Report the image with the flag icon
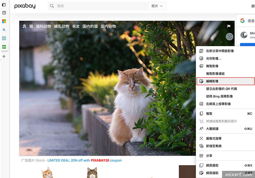Screen dimensions: 255x178 pyautogui.click(x=229, y=26)
